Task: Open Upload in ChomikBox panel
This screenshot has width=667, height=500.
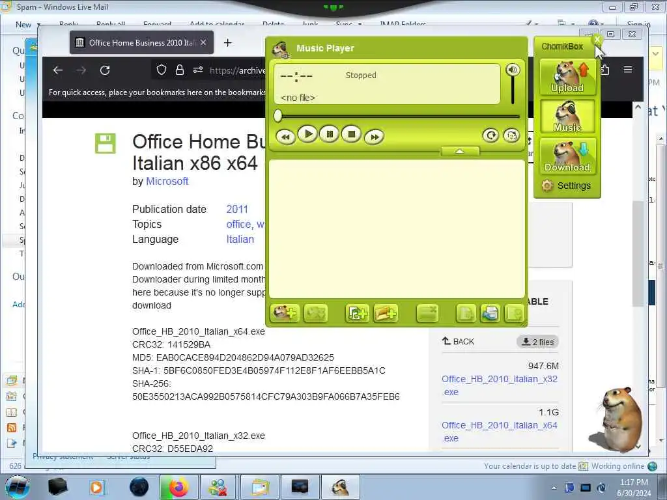Action: point(567,77)
